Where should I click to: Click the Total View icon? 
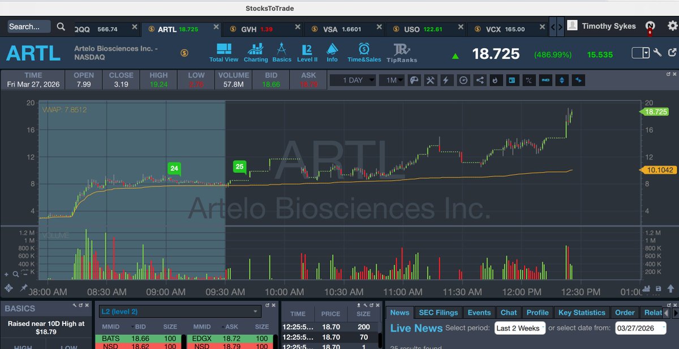pyautogui.click(x=224, y=50)
